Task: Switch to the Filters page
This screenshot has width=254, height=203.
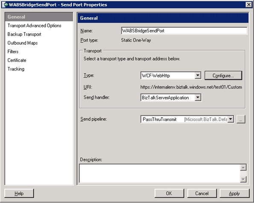Action: pos(13,52)
